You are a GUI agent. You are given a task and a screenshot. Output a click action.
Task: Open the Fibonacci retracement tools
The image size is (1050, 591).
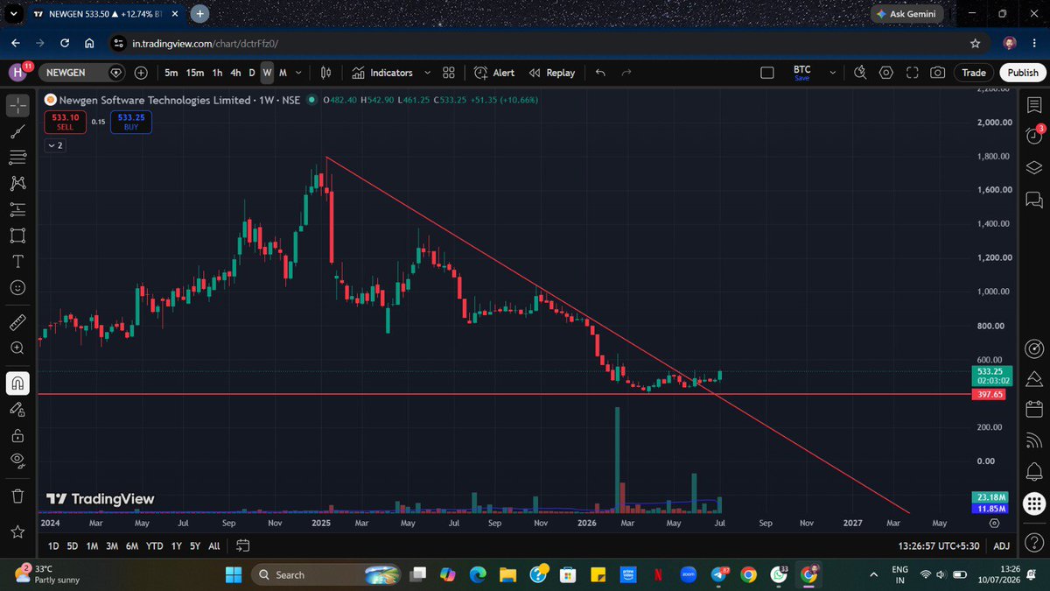[x=17, y=158]
